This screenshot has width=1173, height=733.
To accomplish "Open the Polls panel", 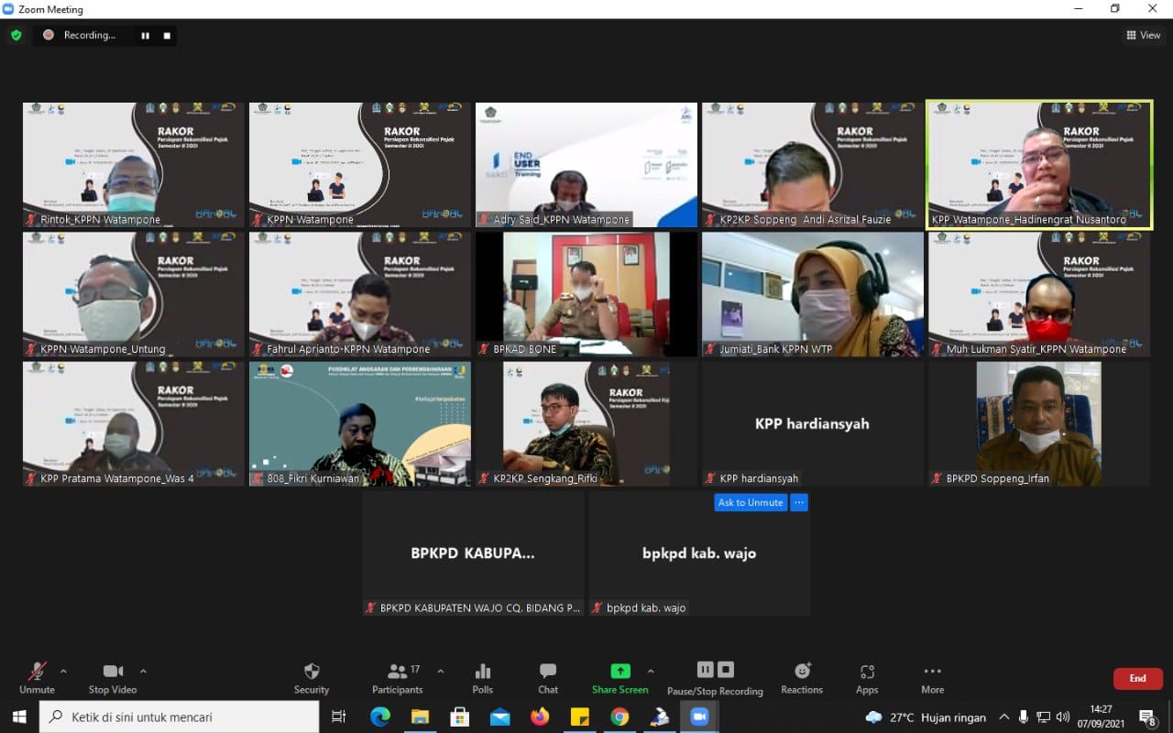I will pos(483,678).
